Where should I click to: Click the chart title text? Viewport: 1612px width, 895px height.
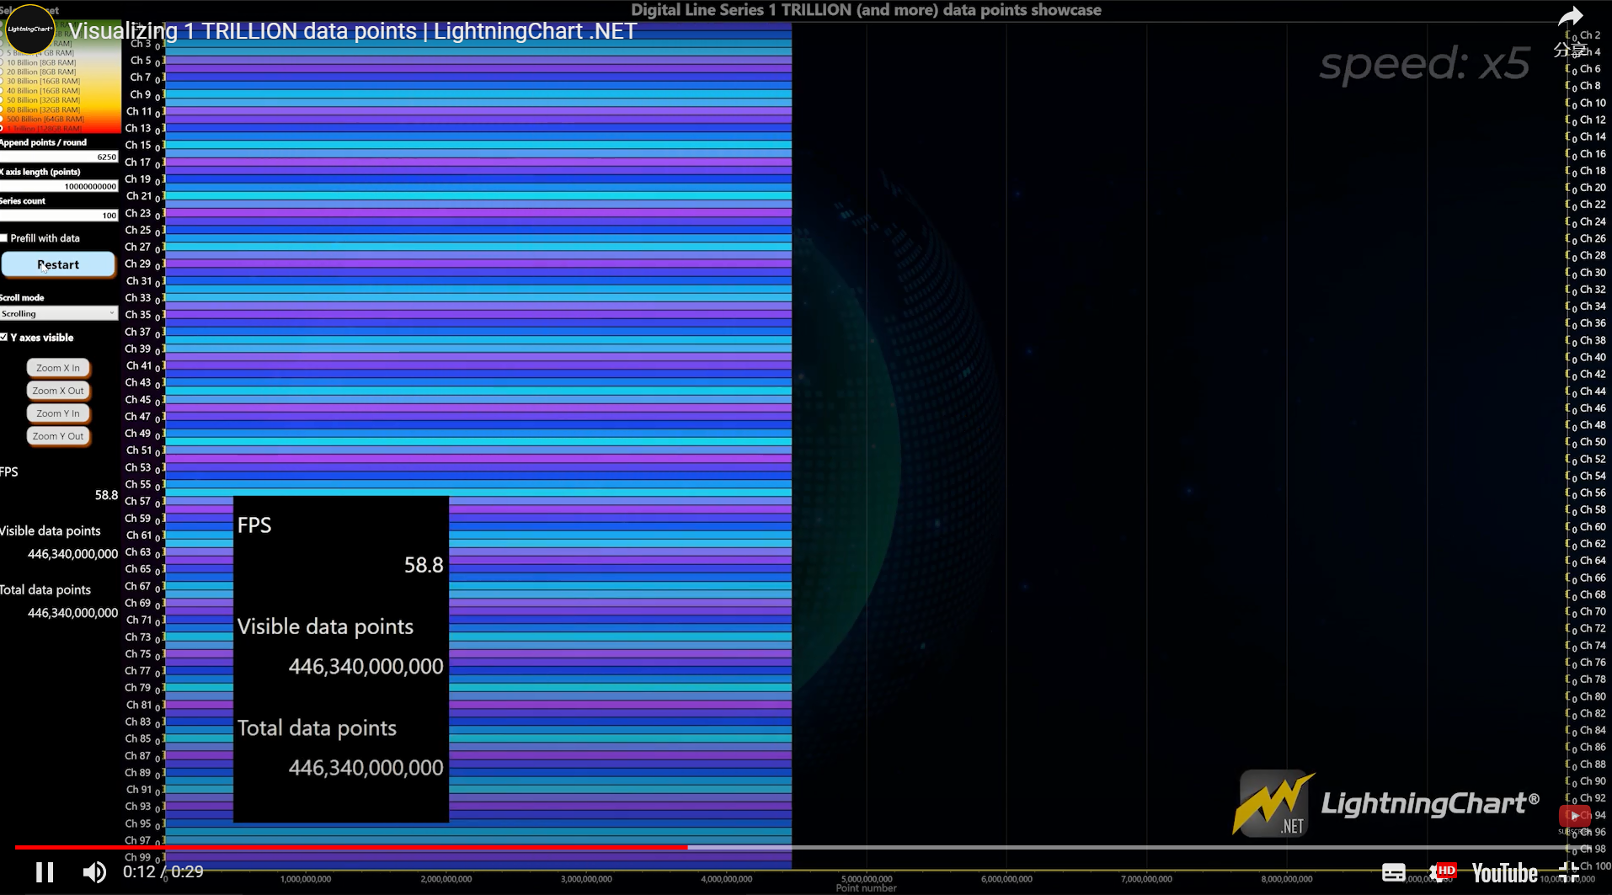click(866, 10)
